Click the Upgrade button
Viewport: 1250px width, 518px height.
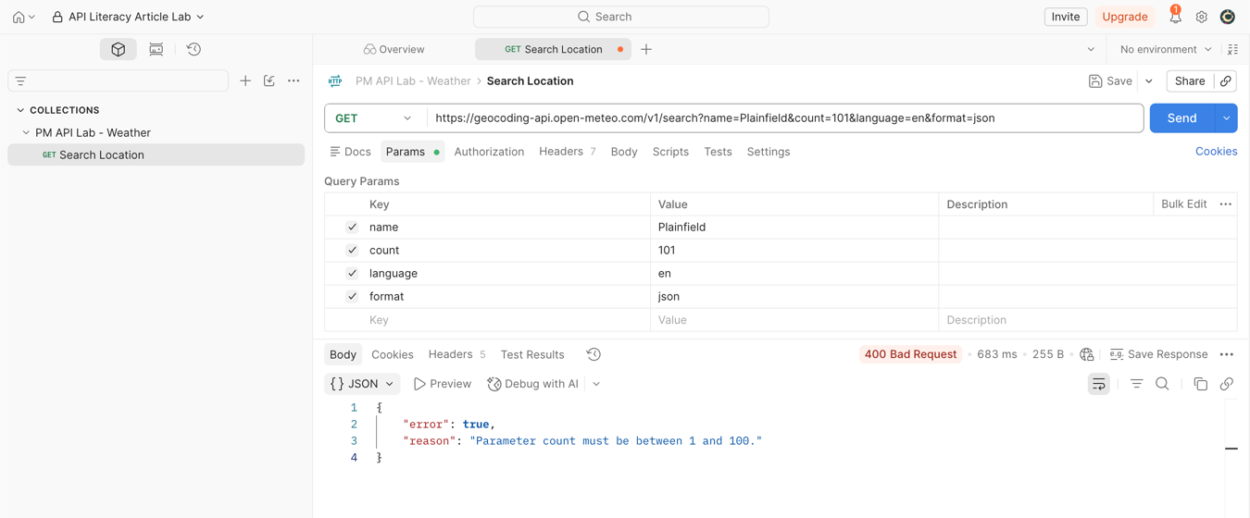1125,17
